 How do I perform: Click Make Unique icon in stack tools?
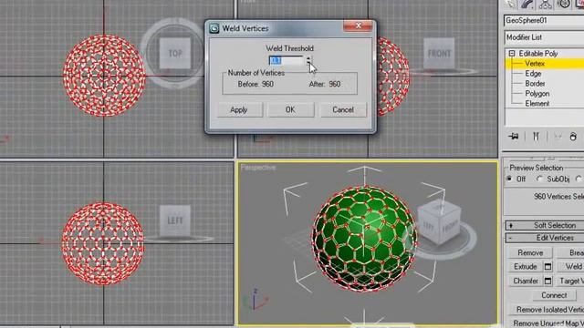click(558, 137)
